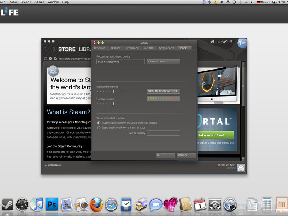Viewport: 288px width, 216px height.
Task: Open the Window menu
Action: [x=53, y=2]
